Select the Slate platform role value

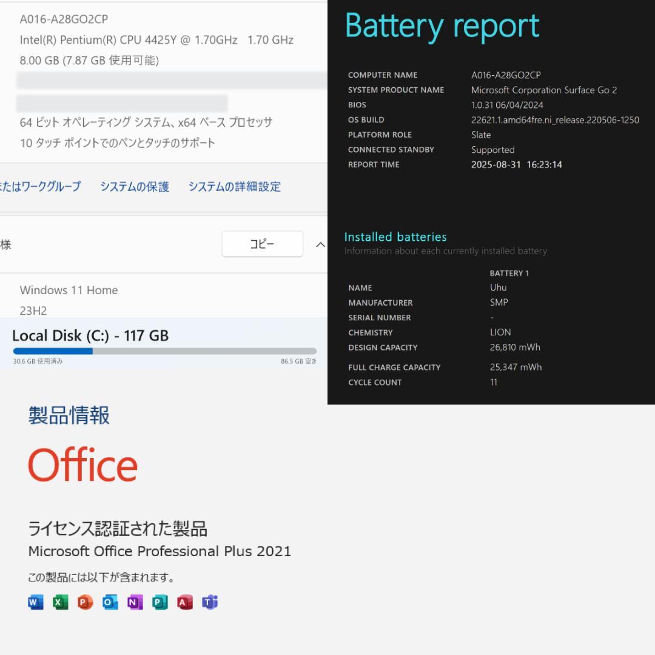pos(481,135)
